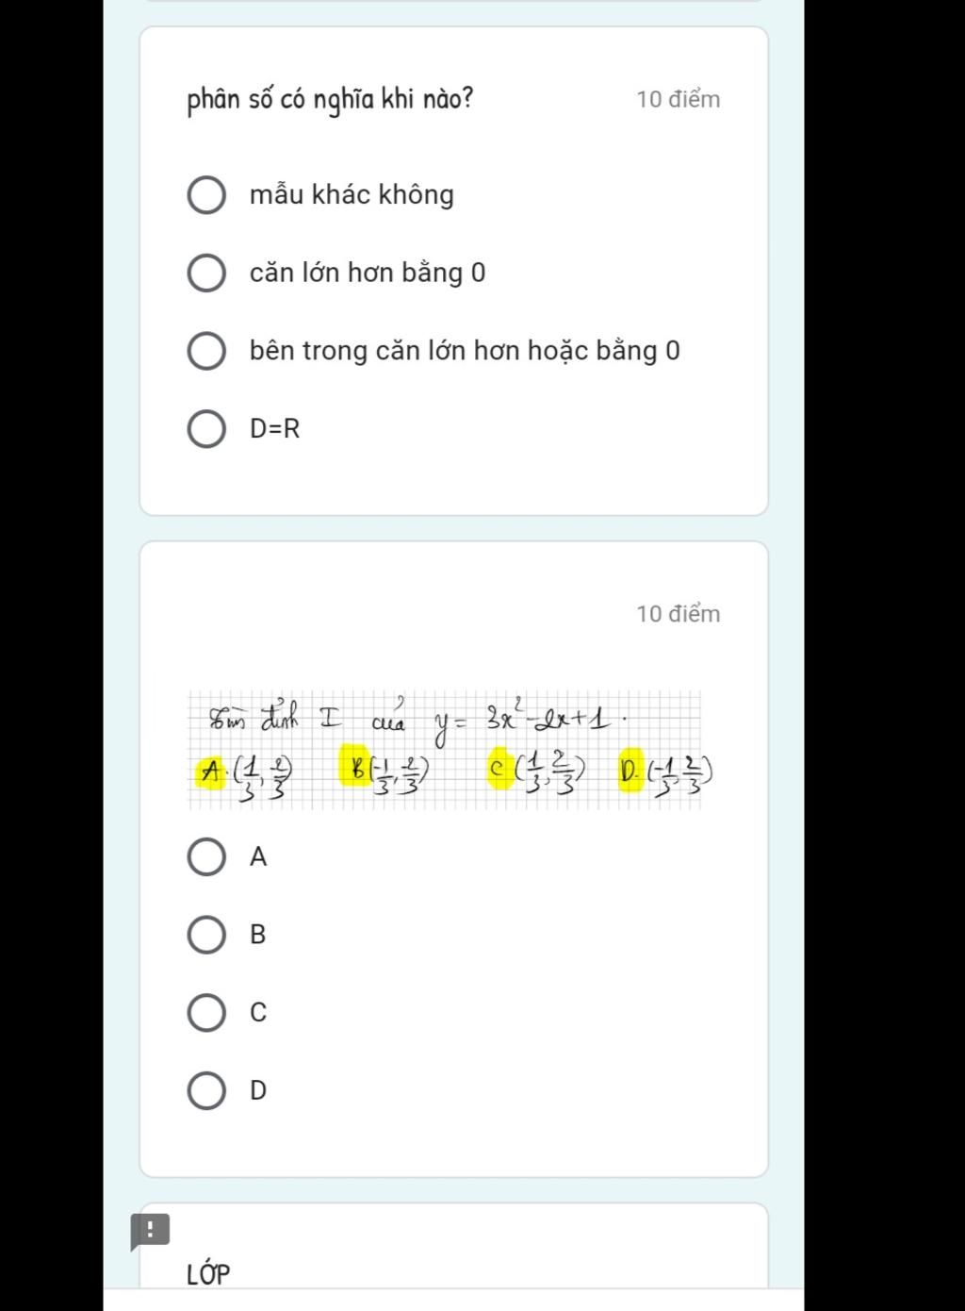Screen dimensions: 965x1311
Task: Choose answer A for the vertex question
Action: click(206, 857)
